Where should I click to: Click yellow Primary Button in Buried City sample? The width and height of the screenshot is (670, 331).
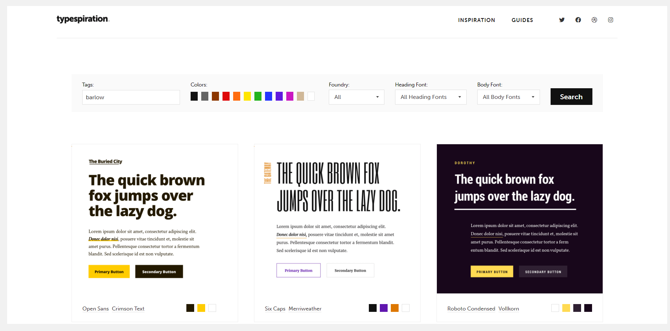[x=109, y=271]
